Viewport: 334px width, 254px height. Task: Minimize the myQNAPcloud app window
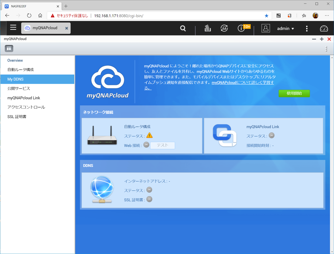314,39
